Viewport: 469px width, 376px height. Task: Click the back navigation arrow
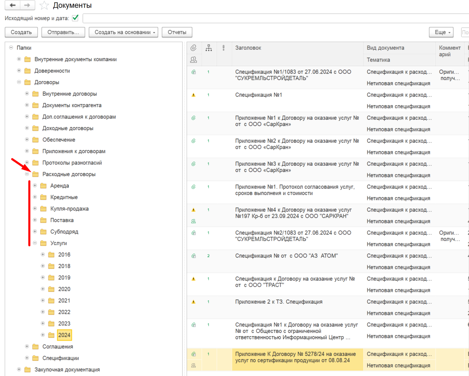(x=13, y=5)
